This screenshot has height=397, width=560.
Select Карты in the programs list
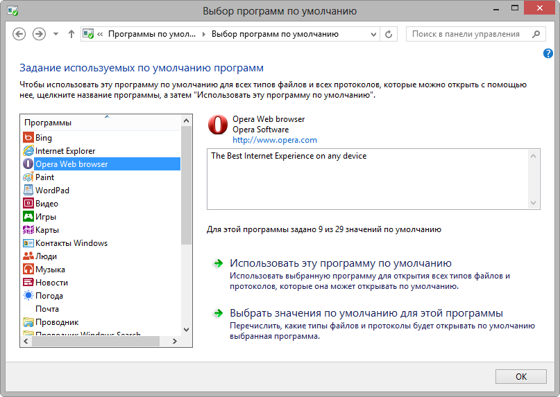(x=47, y=230)
